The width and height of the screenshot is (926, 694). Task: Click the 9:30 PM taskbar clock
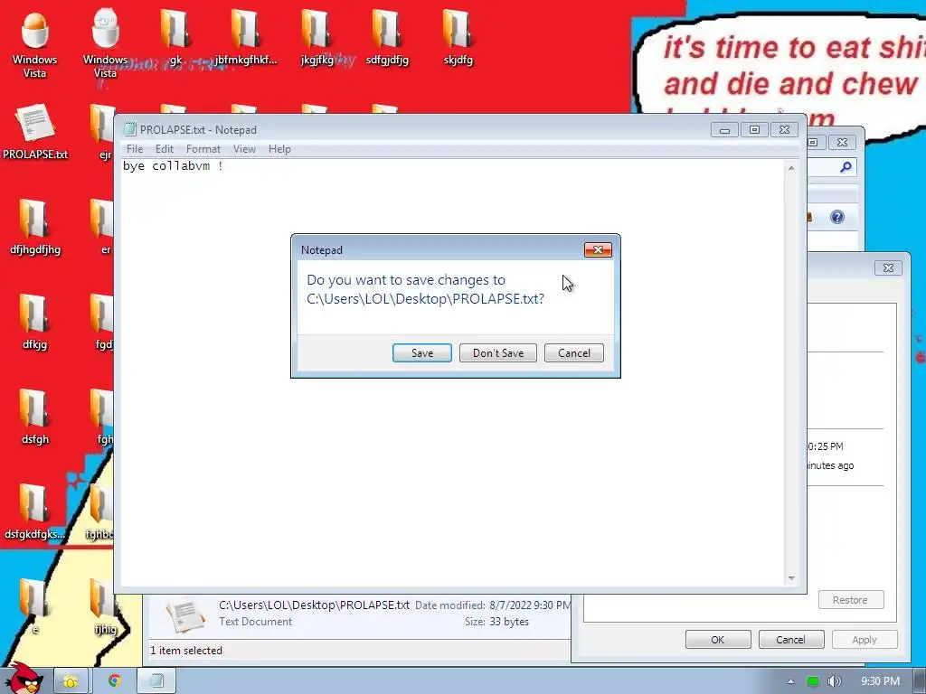pyautogui.click(x=880, y=681)
